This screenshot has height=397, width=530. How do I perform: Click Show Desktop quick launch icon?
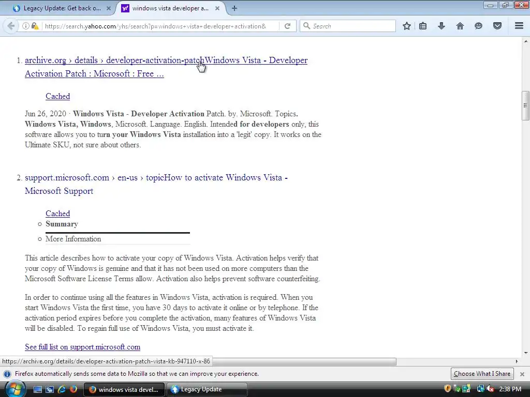coord(37,389)
